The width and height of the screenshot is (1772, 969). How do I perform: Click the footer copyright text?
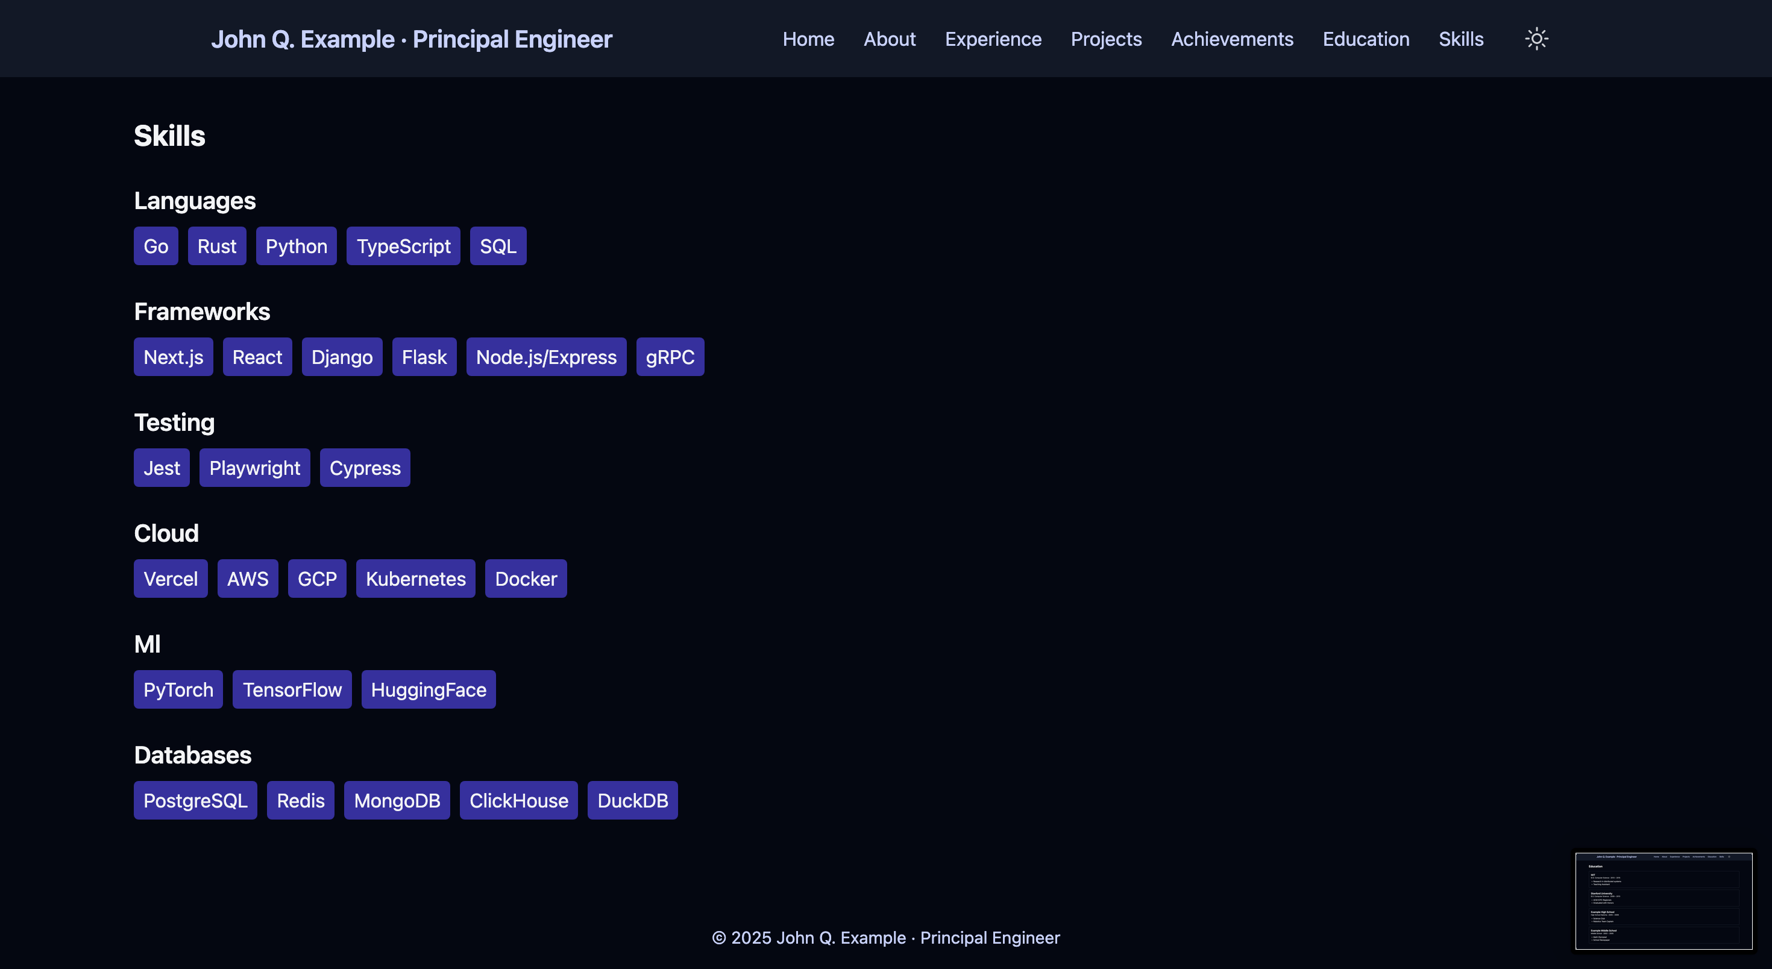(885, 938)
